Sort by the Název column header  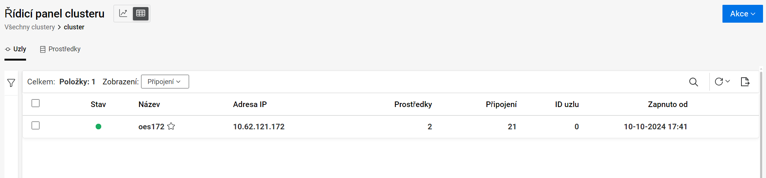coord(149,104)
